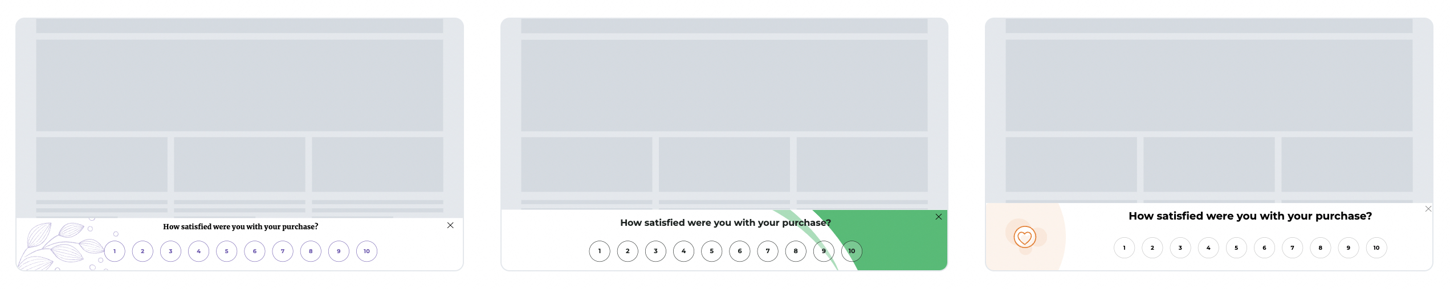Click the purple leaf illustration

(60, 246)
